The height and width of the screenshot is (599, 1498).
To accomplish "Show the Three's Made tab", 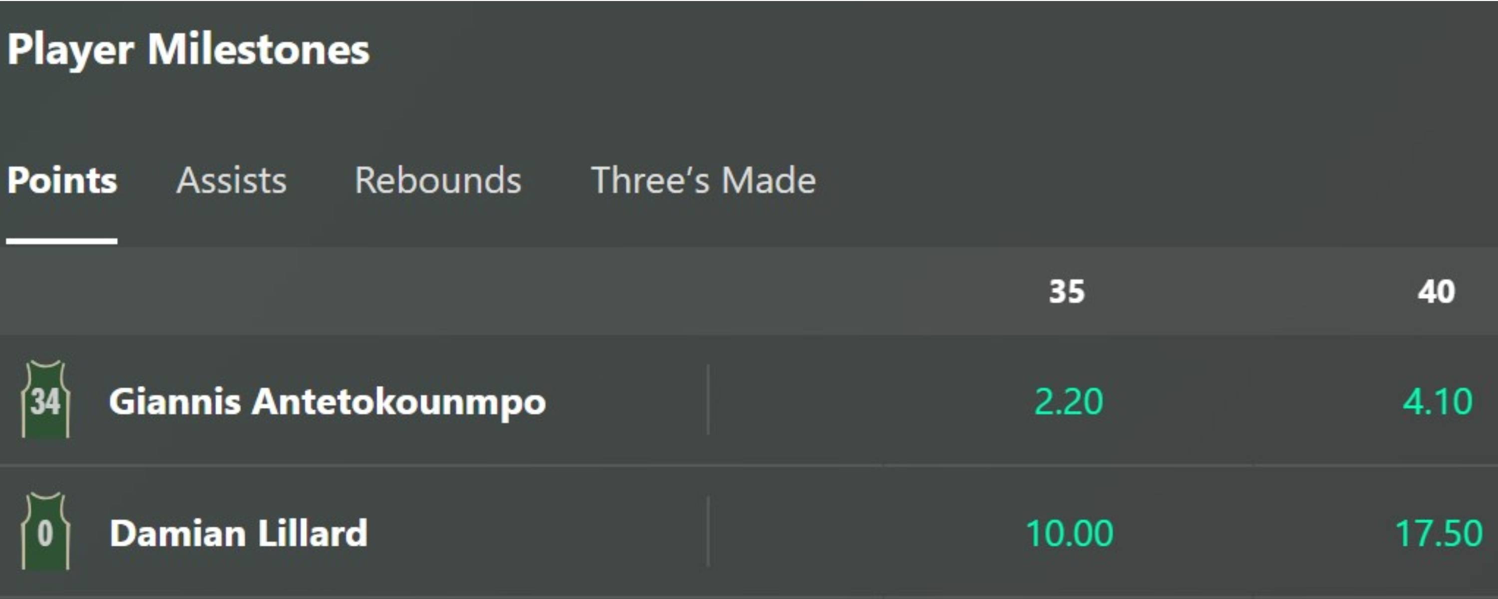I will coord(703,180).
